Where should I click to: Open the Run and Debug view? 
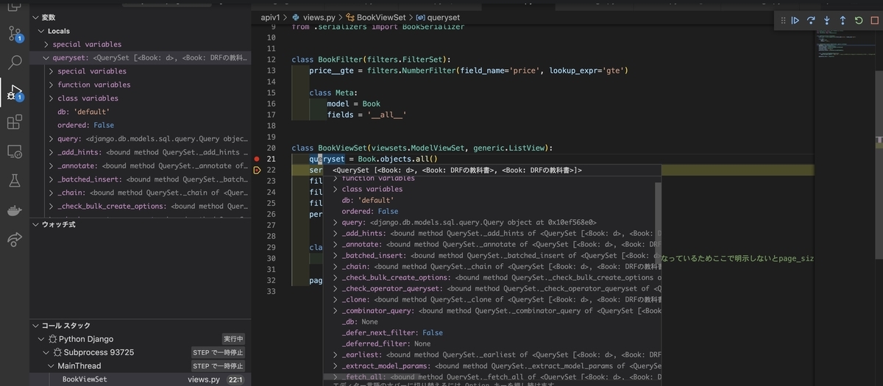point(15,93)
